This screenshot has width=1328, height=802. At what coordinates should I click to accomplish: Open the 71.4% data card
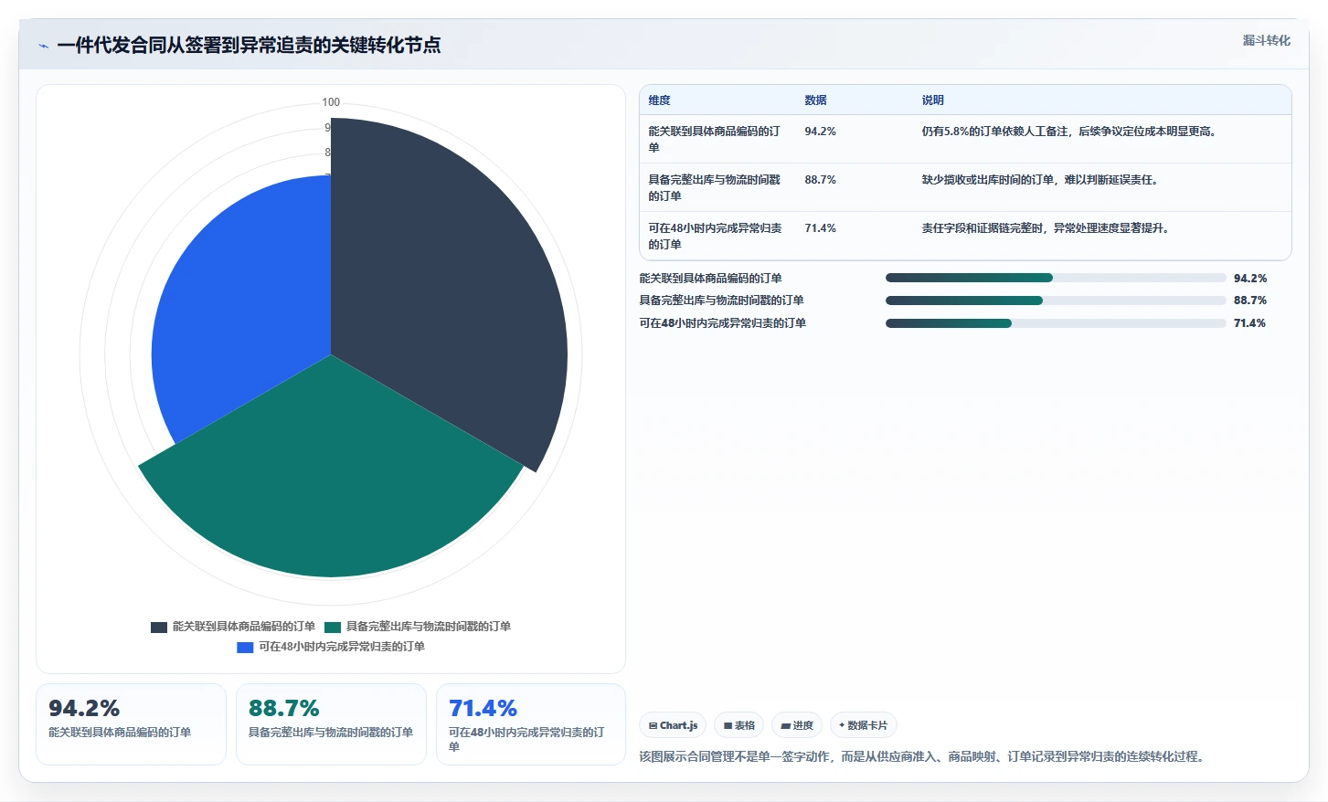(x=531, y=724)
